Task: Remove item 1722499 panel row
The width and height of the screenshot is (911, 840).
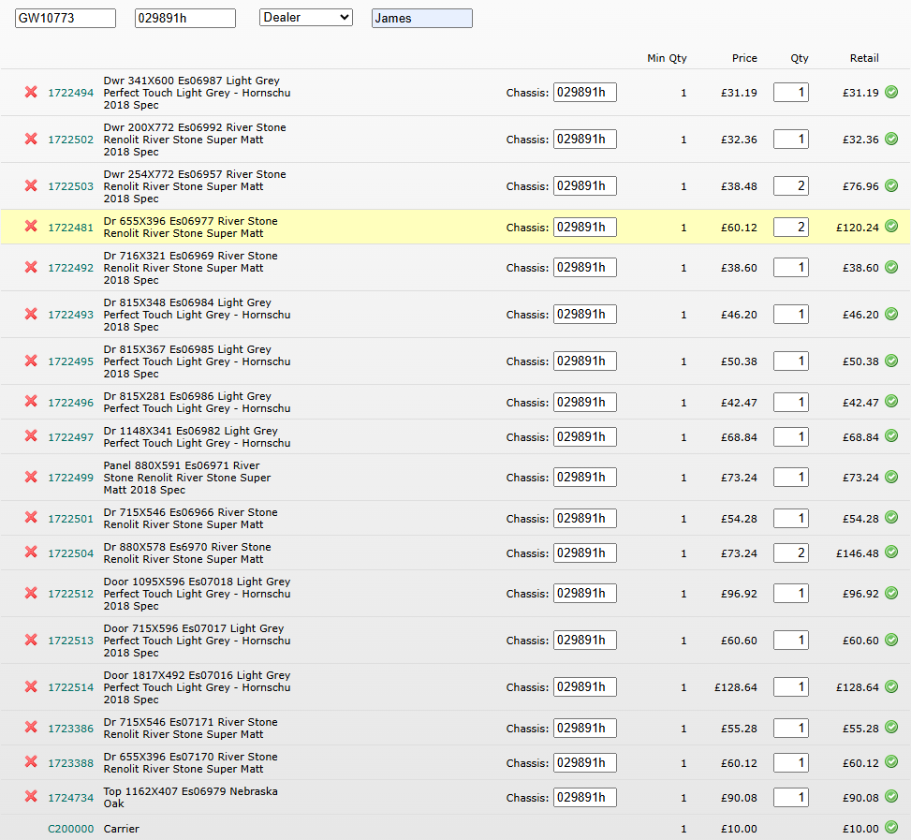Action: [x=31, y=478]
